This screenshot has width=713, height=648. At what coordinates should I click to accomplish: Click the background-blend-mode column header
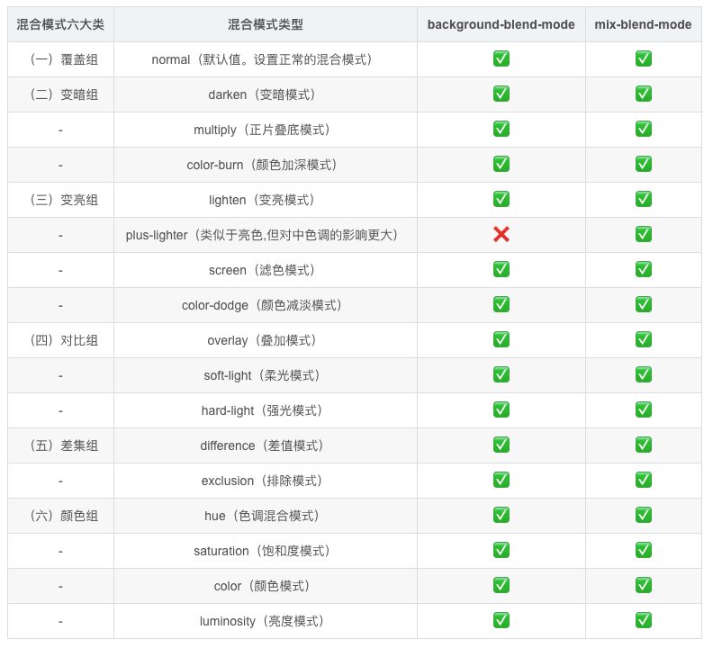click(x=501, y=24)
